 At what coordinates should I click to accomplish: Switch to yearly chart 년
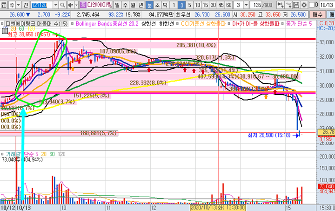(141, 5)
